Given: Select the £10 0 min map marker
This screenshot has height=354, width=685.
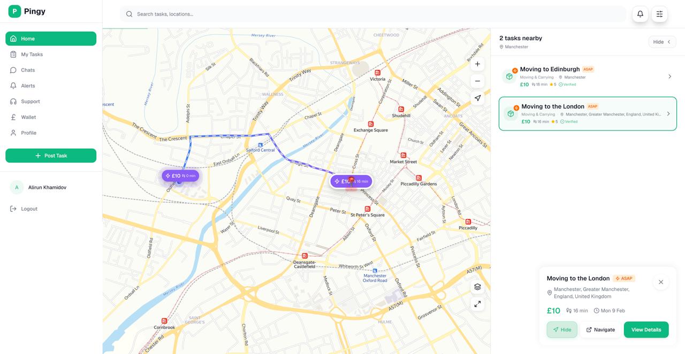Looking at the screenshot, I should click(181, 176).
